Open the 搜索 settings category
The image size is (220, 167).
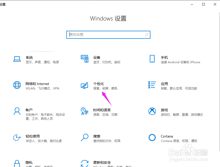tap(97, 136)
